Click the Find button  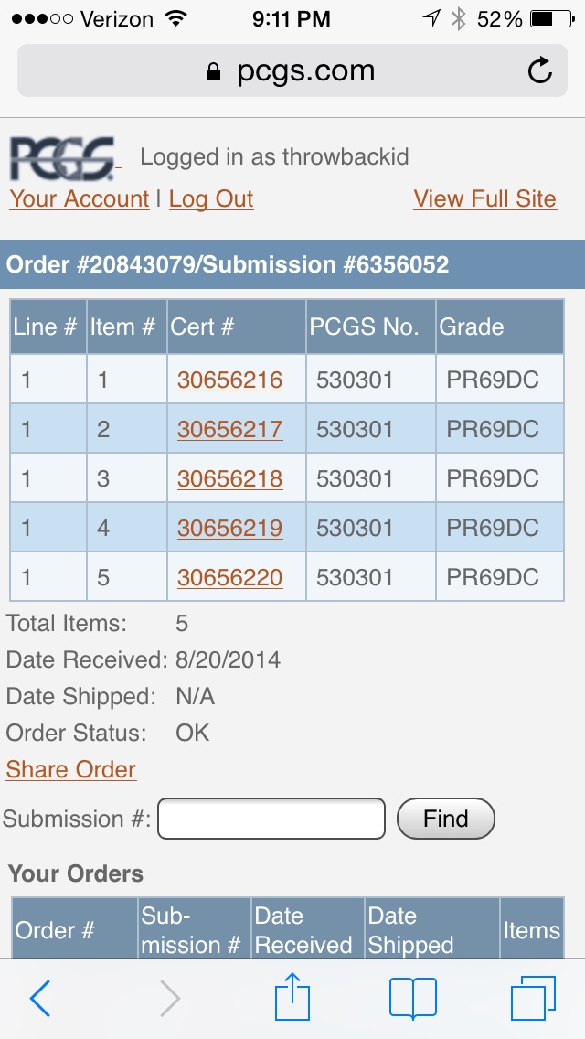[446, 819]
